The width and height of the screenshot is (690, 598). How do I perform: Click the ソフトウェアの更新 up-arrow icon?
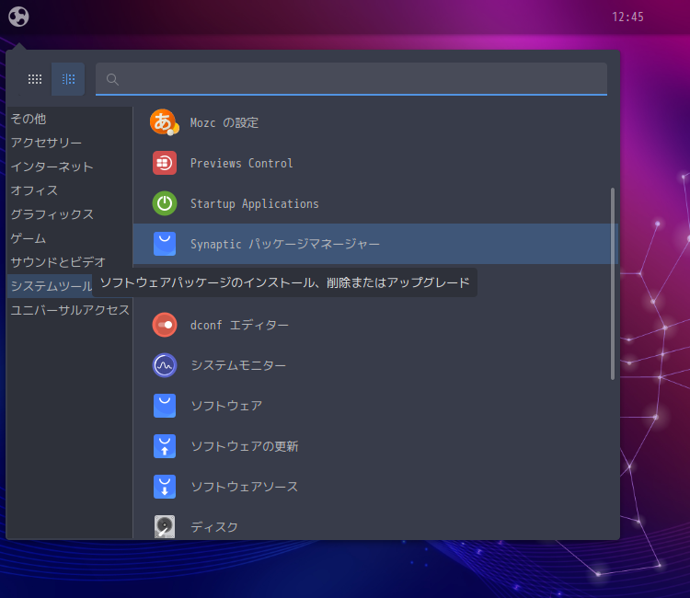165,446
